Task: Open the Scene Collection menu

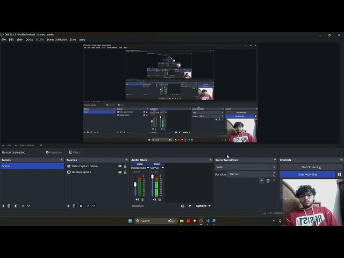Action: (57, 39)
